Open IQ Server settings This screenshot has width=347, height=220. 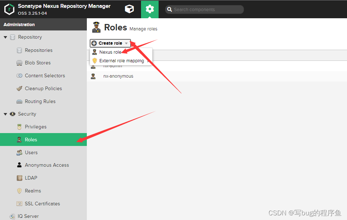tap(28, 216)
